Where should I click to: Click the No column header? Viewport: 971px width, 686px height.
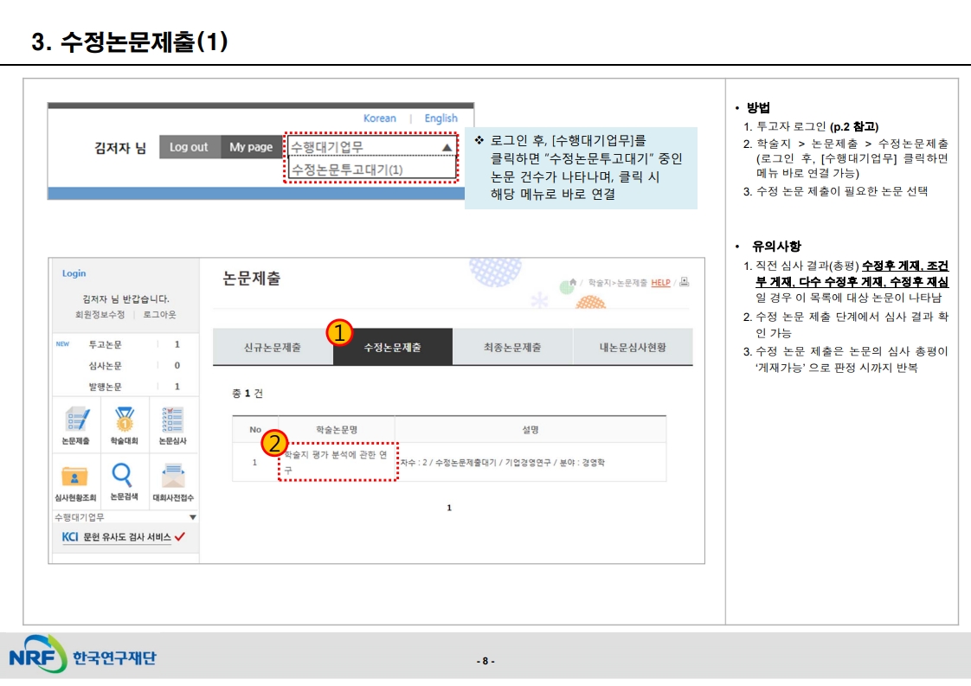pyautogui.click(x=255, y=429)
